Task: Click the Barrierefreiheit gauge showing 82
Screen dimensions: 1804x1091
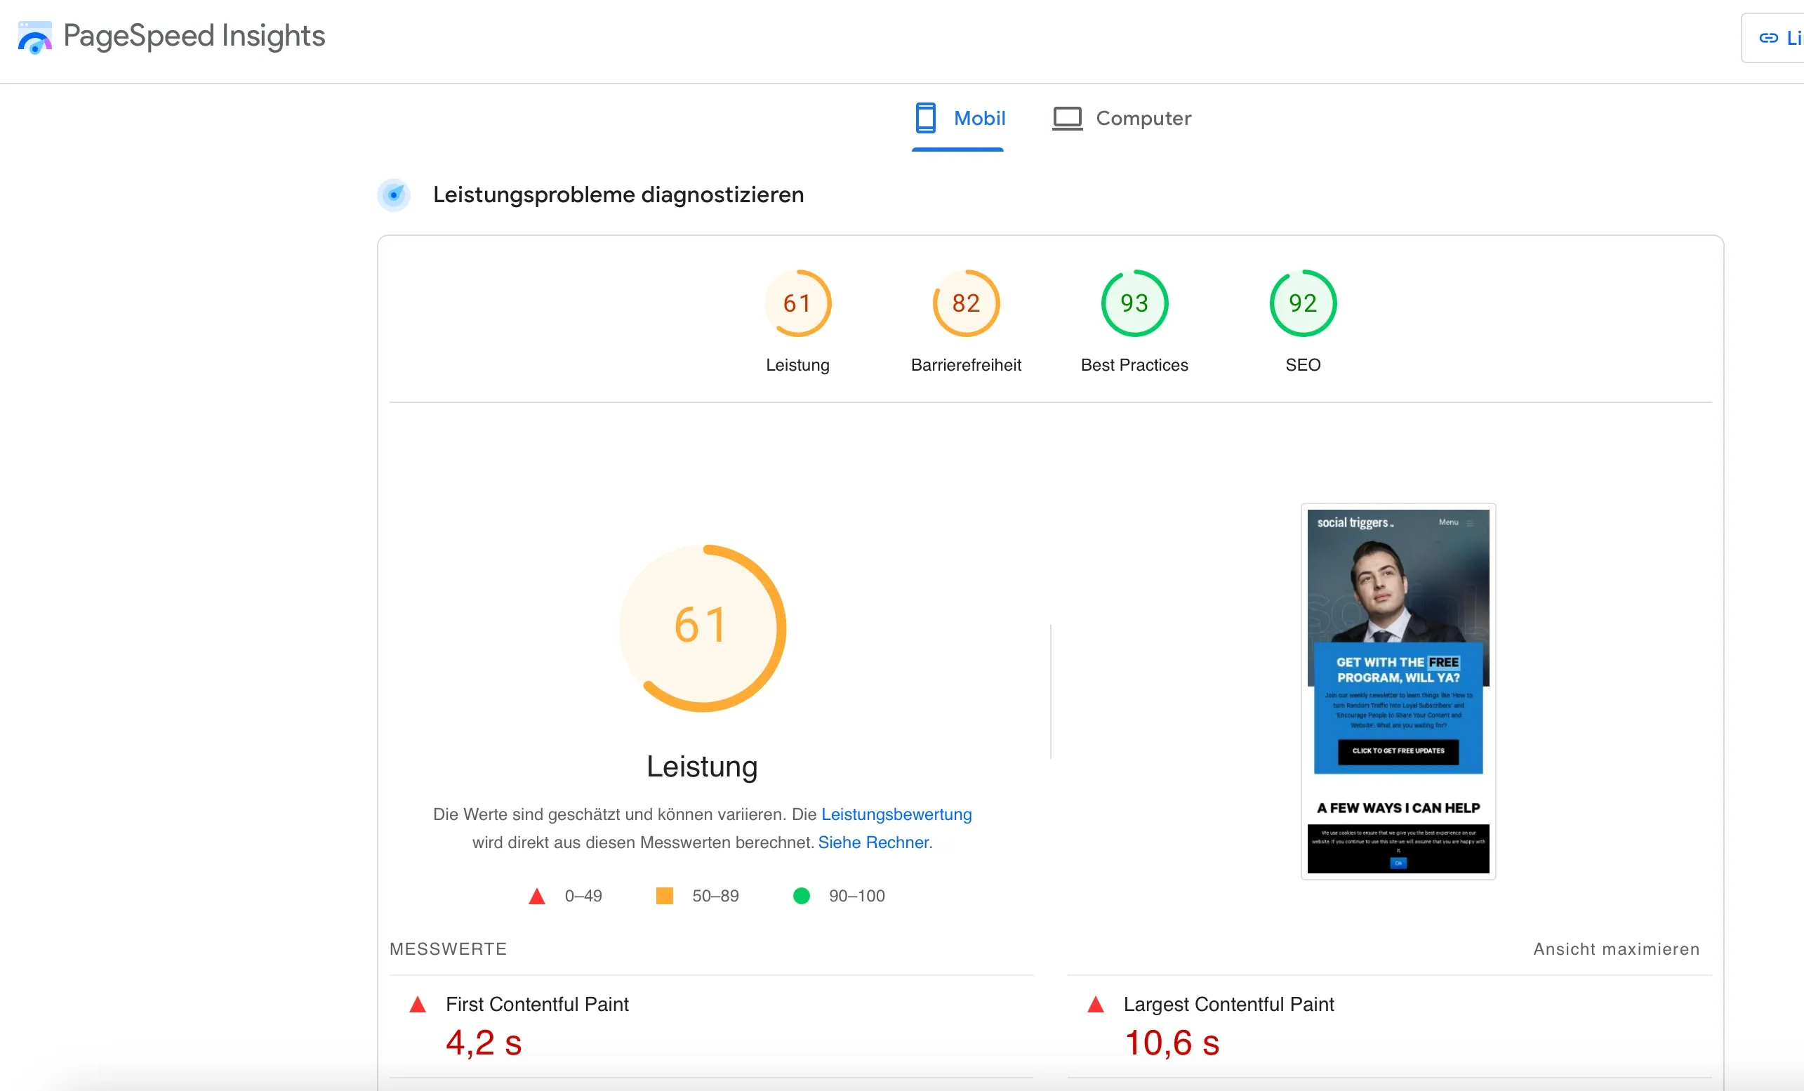Action: (x=965, y=303)
